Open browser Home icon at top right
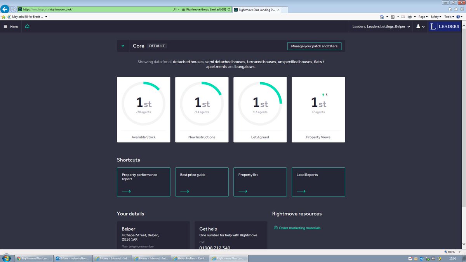This screenshot has width=466, height=262. (450, 9)
